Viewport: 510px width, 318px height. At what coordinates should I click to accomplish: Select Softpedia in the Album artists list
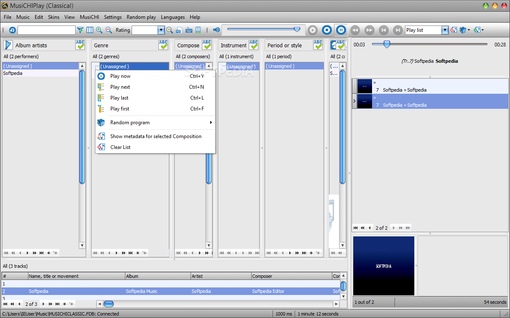coord(41,73)
